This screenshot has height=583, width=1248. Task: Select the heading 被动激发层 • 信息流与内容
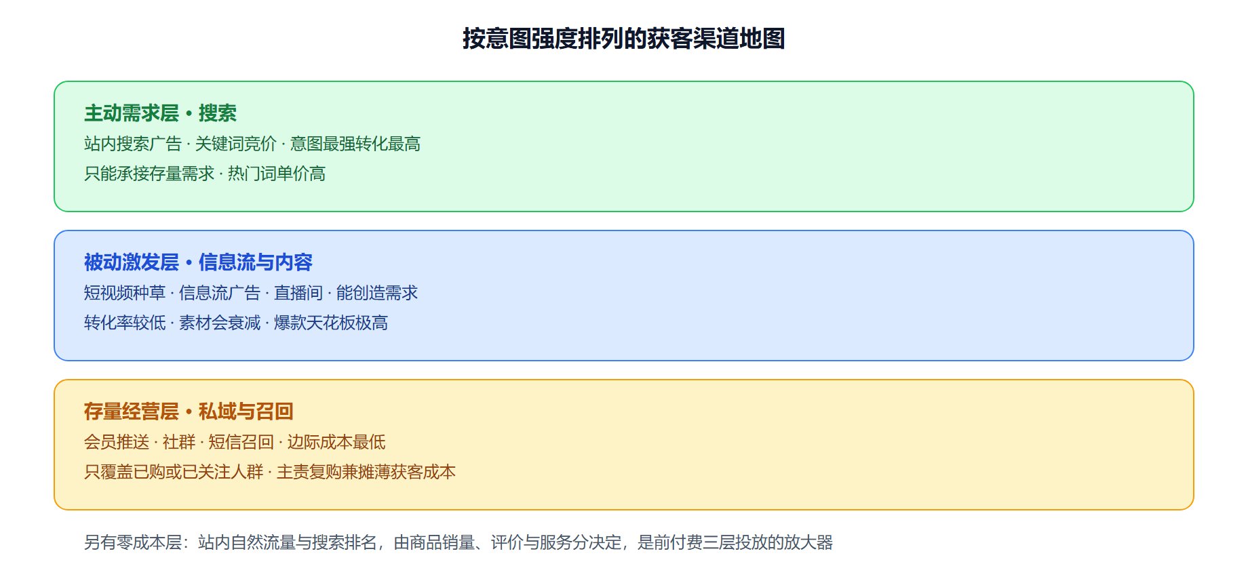tap(198, 262)
